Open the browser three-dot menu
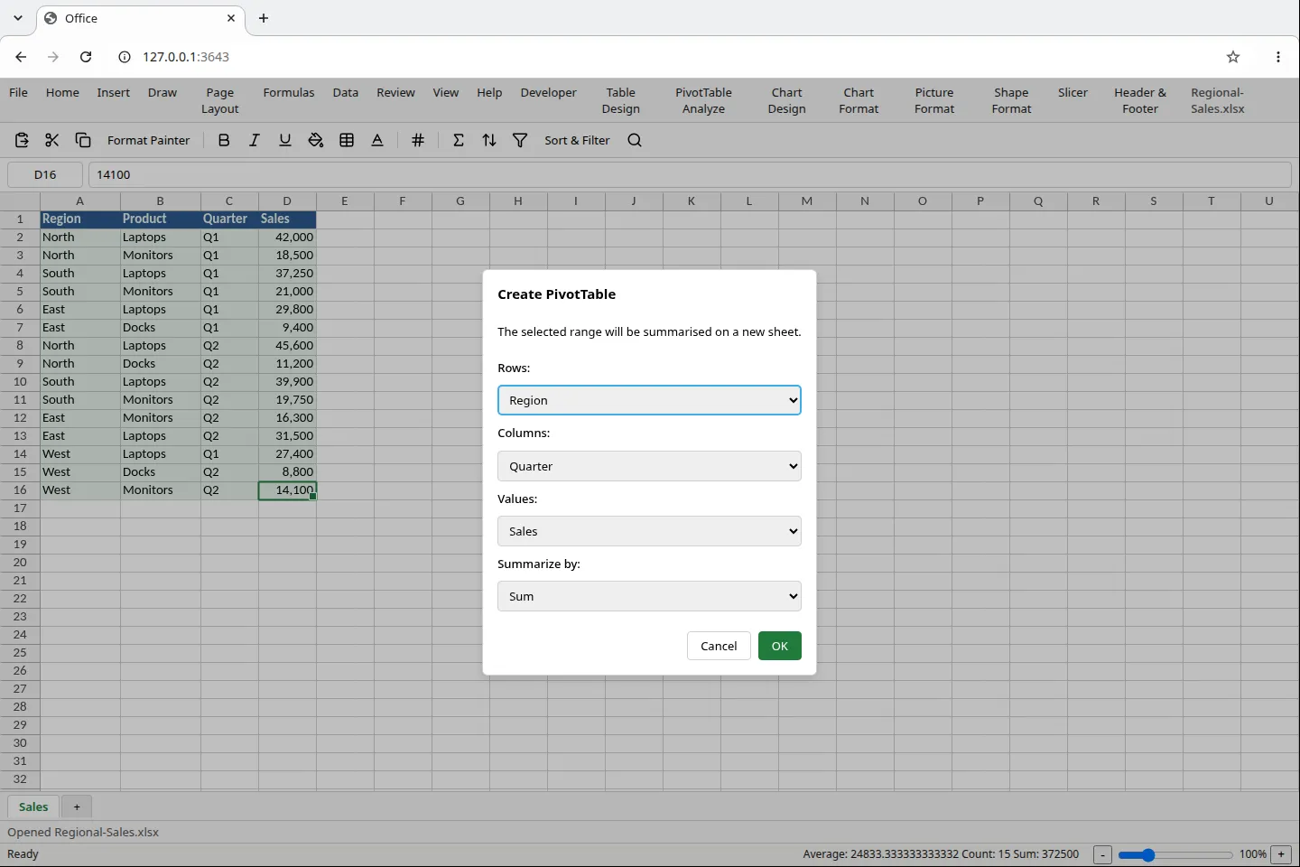Screen dimensions: 1300x867 pos(1278,57)
